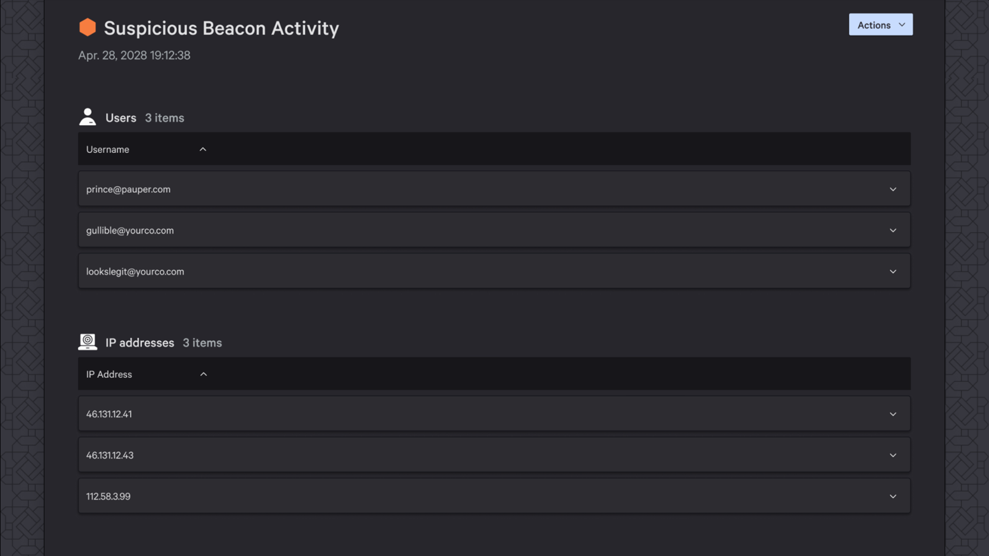Click the IP addresses section icon
The width and height of the screenshot is (989, 556).
pos(87,342)
